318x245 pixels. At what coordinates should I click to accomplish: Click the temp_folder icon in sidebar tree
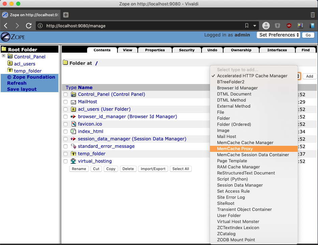coord(10,71)
